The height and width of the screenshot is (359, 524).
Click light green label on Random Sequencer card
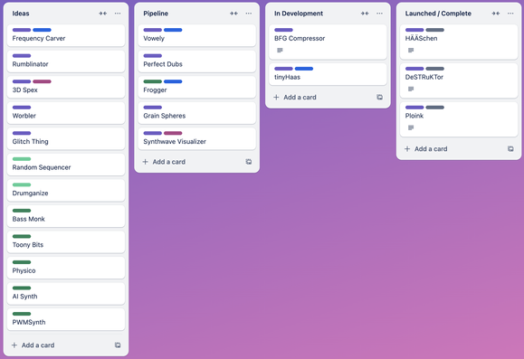click(x=22, y=159)
